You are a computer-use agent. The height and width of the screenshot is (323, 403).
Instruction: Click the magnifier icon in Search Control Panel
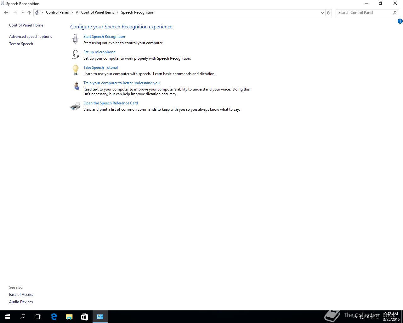(394, 13)
